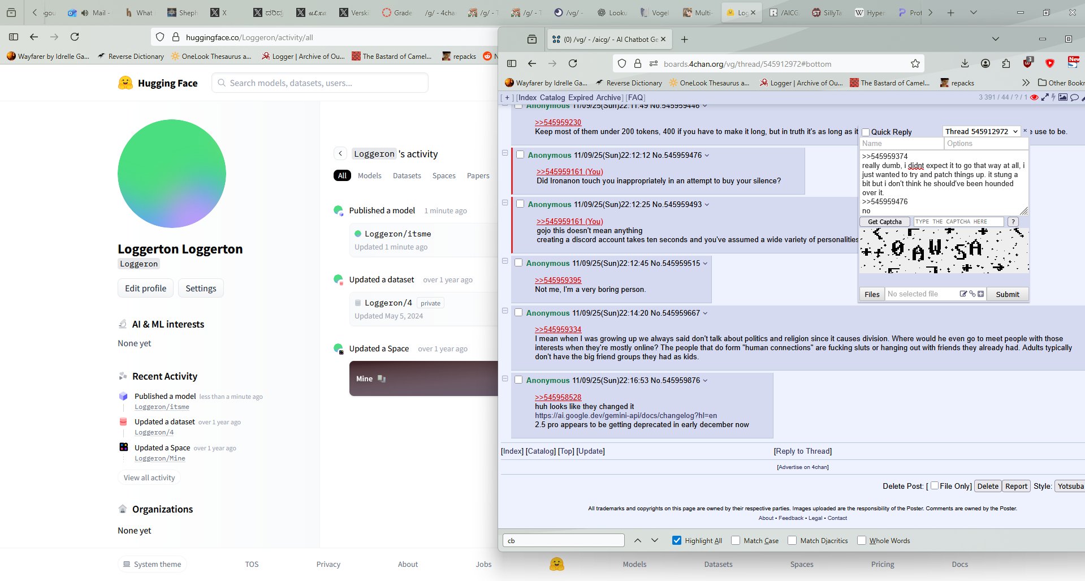Click the Name field in Quick Reply

pos(902,144)
